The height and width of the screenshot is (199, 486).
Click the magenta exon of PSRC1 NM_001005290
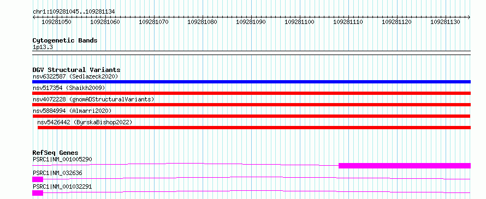[405, 166]
